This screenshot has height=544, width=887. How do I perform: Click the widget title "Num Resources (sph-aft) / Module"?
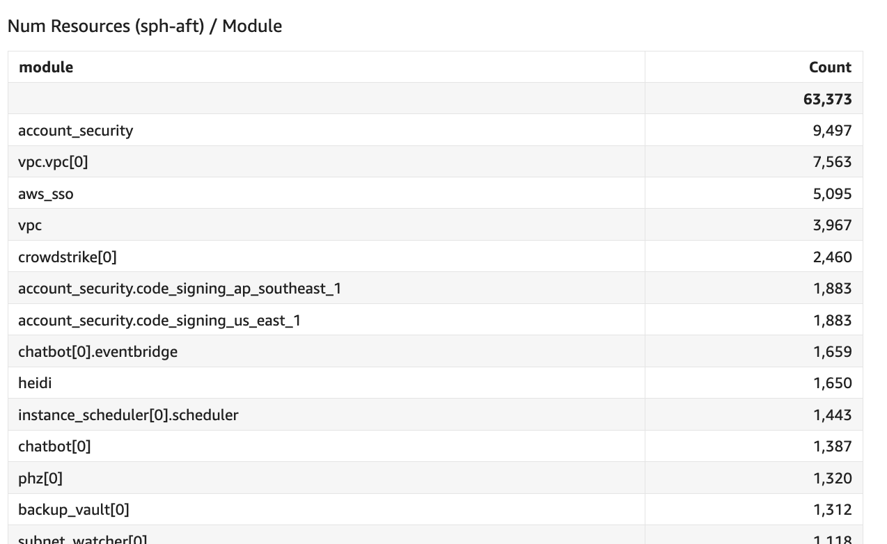tap(145, 26)
